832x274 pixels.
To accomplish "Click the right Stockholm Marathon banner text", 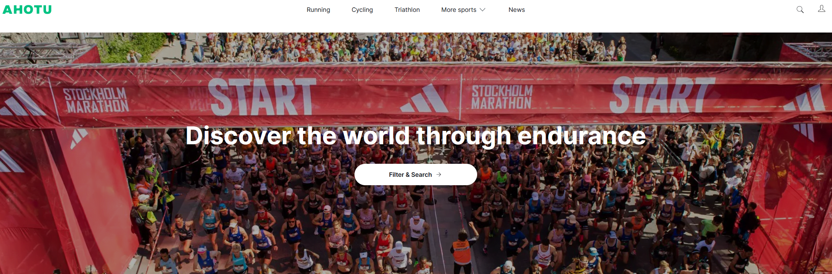I will point(502,97).
